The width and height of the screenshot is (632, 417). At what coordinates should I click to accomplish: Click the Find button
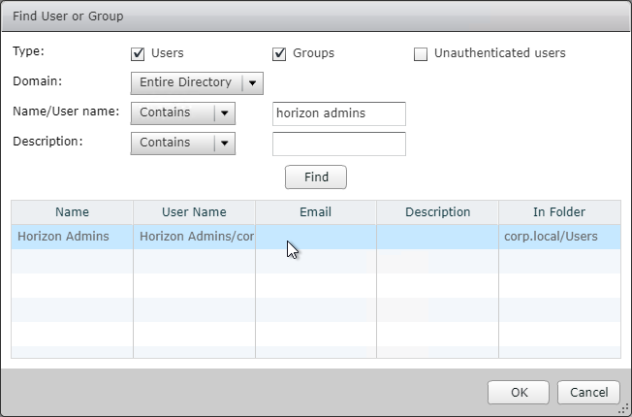[x=316, y=177]
